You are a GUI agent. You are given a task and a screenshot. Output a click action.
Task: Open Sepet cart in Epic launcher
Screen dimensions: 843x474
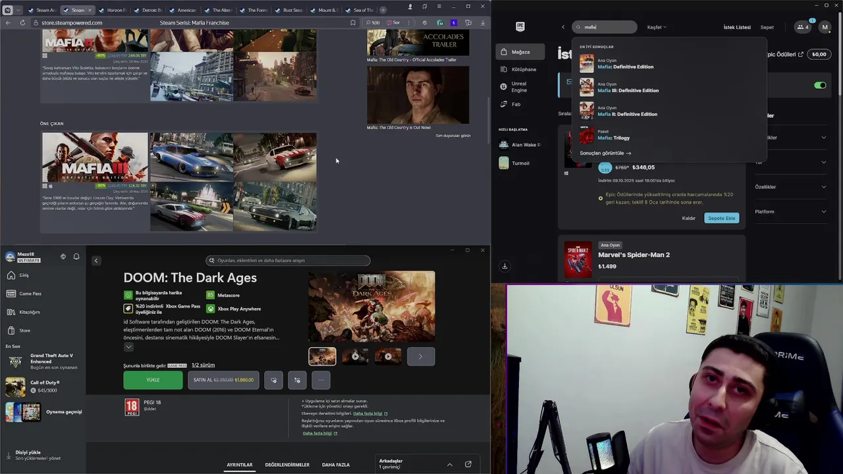coord(767,27)
